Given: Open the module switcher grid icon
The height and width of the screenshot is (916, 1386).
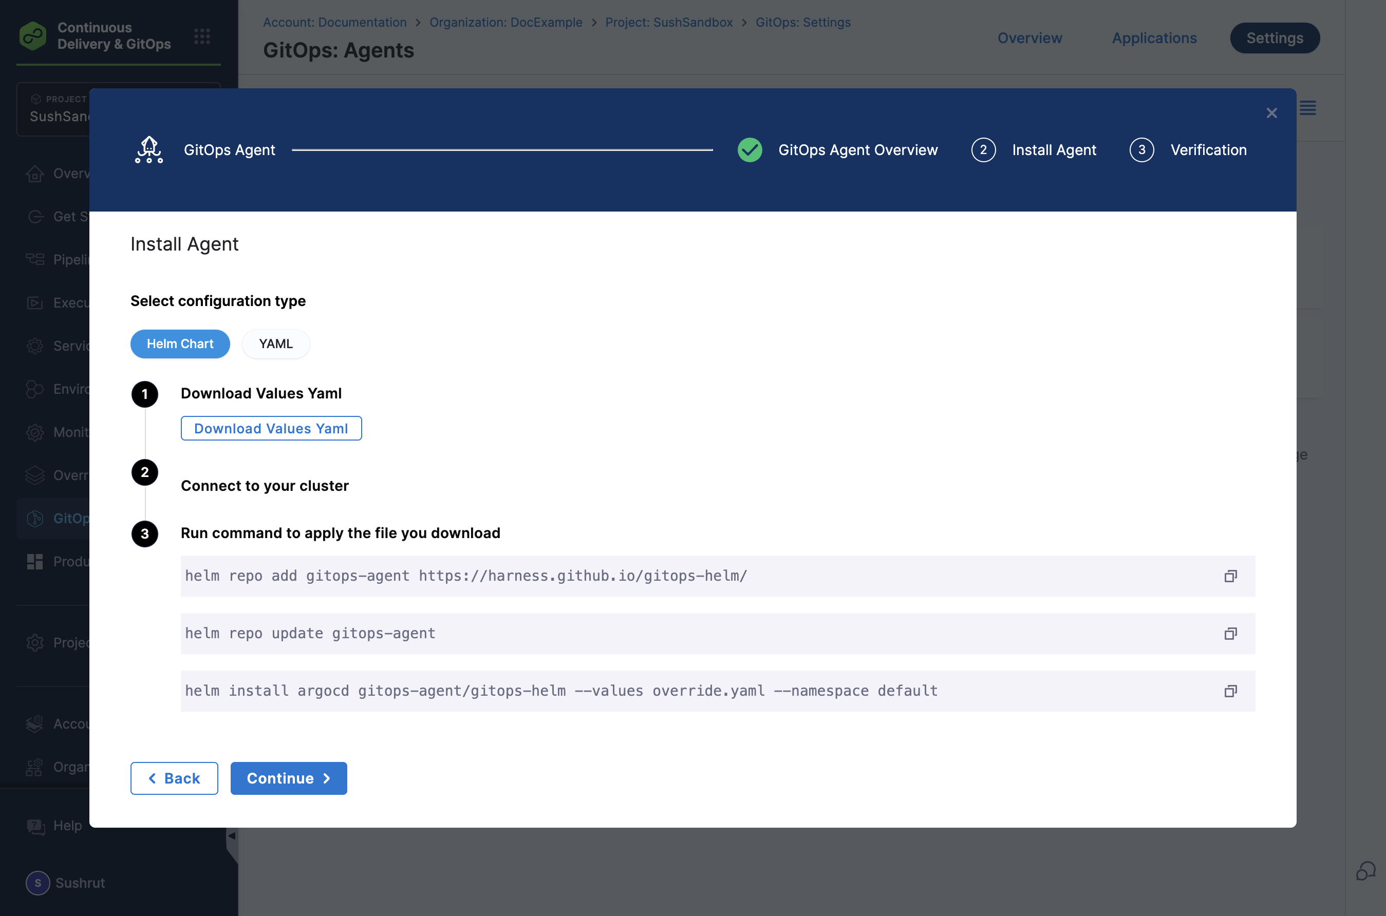Looking at the screenshot, I should tap(202, 36).
